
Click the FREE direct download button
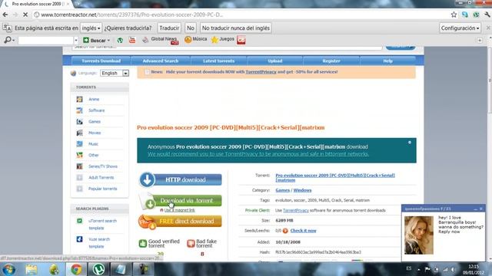tap(181, 222)
